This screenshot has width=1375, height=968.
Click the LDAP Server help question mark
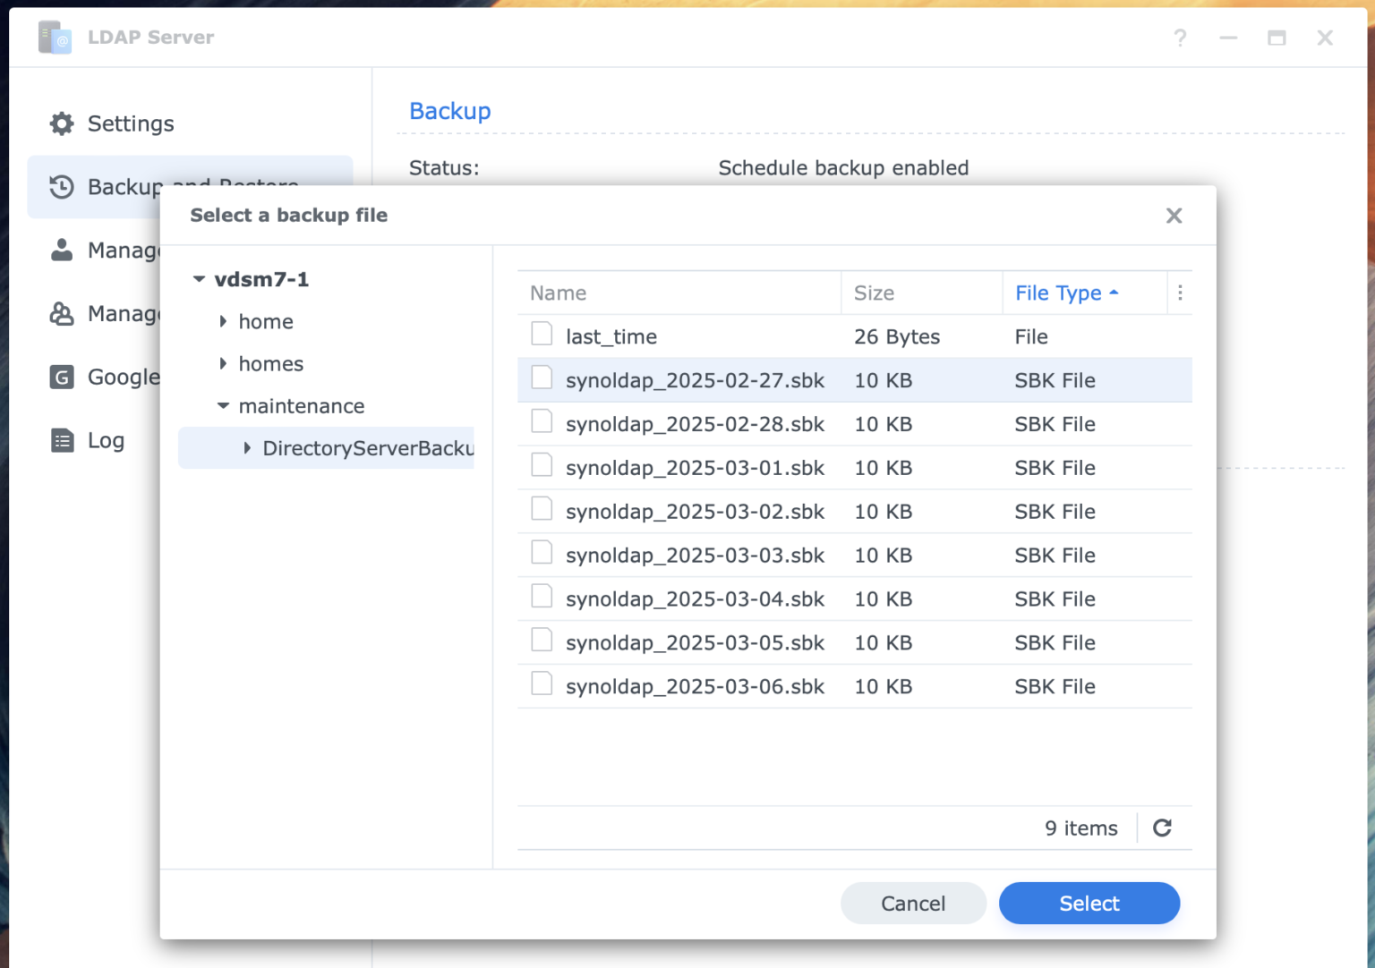click(x=1180, y=38)
